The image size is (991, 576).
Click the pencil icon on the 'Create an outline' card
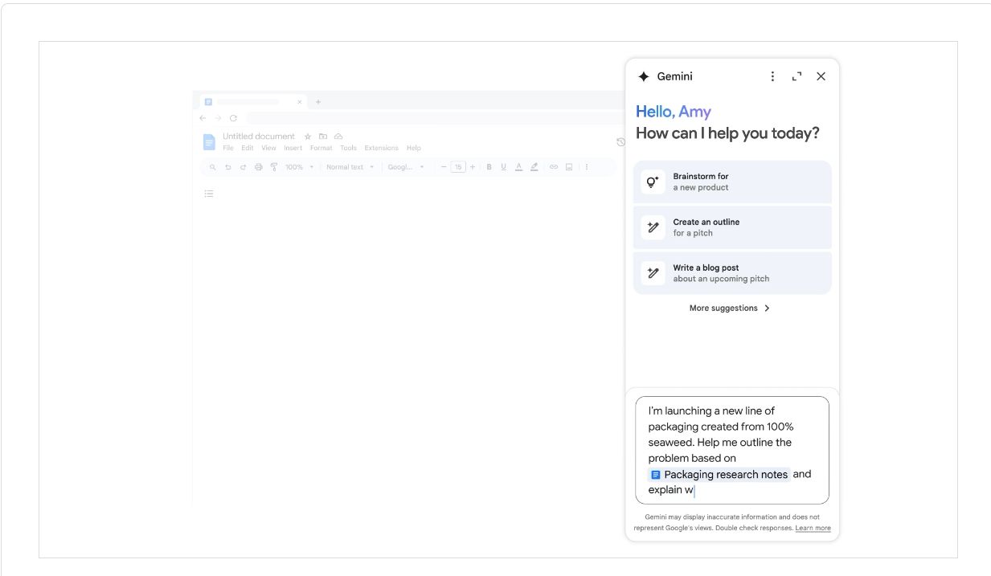(653, 227)
